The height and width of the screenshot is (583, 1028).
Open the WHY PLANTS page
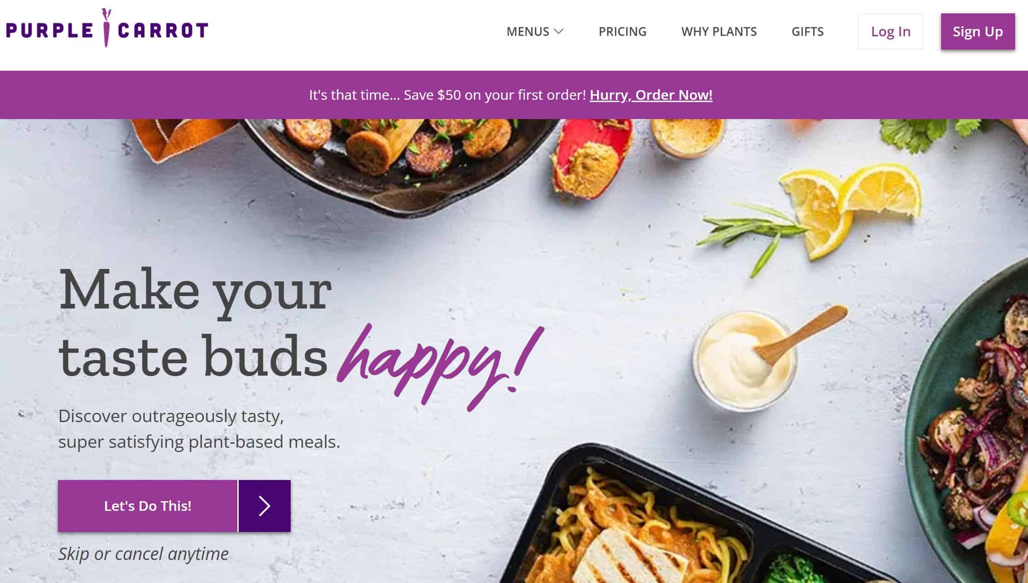click(x=719, y=31)
